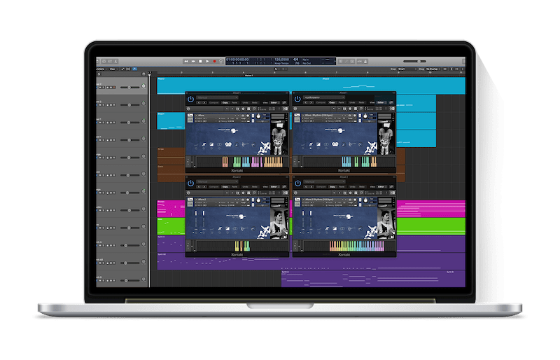Bypass lower-left plugin with its power button
The width and height of the screenshot is (560, 360).
(x=190, y=184)
